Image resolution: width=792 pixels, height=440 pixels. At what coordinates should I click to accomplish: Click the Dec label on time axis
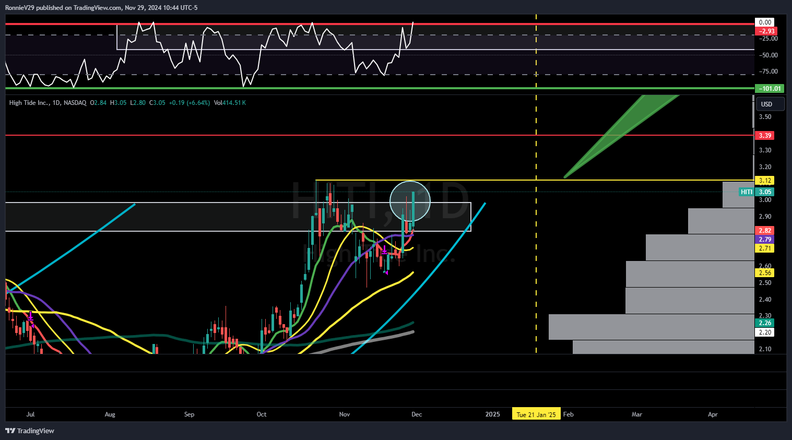417,414
